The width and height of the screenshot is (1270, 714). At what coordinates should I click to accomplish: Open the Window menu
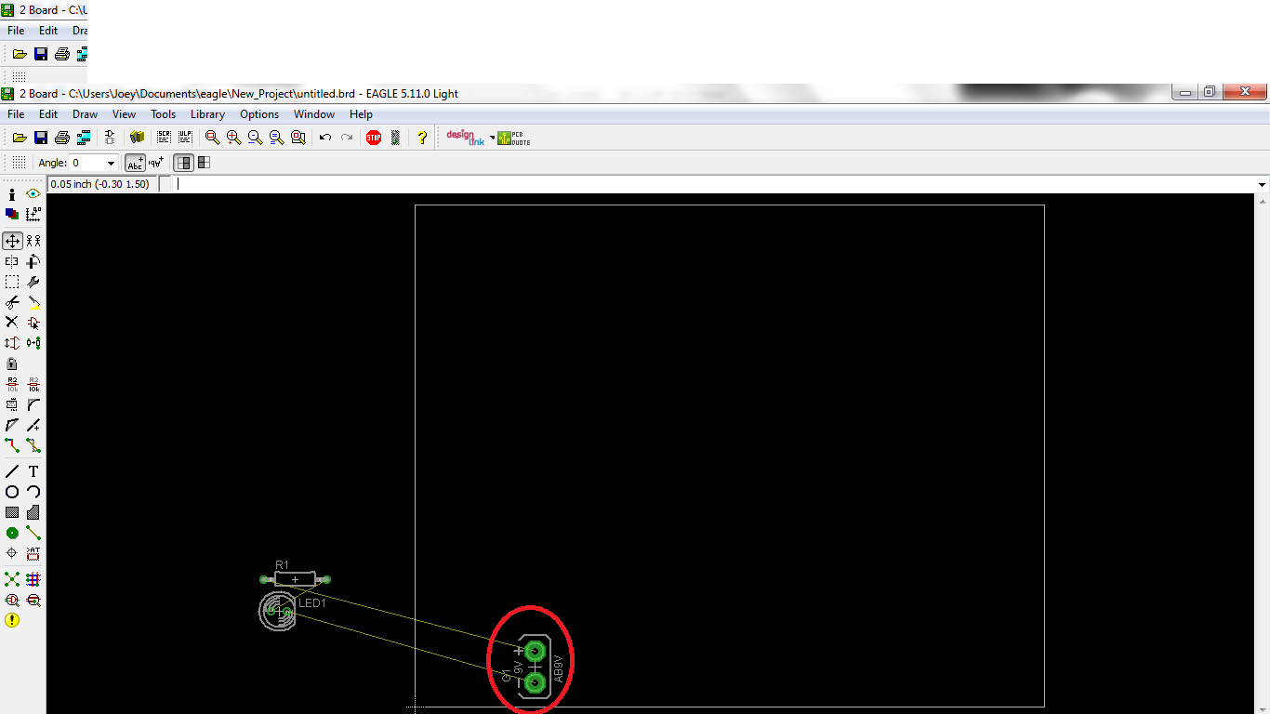[x=314, y=114]
